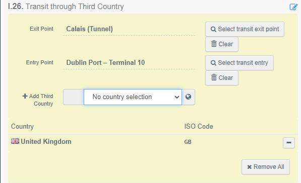This screenshot has width=301, height=183.
Task: Click the Country column header
Action: point(22,127)
